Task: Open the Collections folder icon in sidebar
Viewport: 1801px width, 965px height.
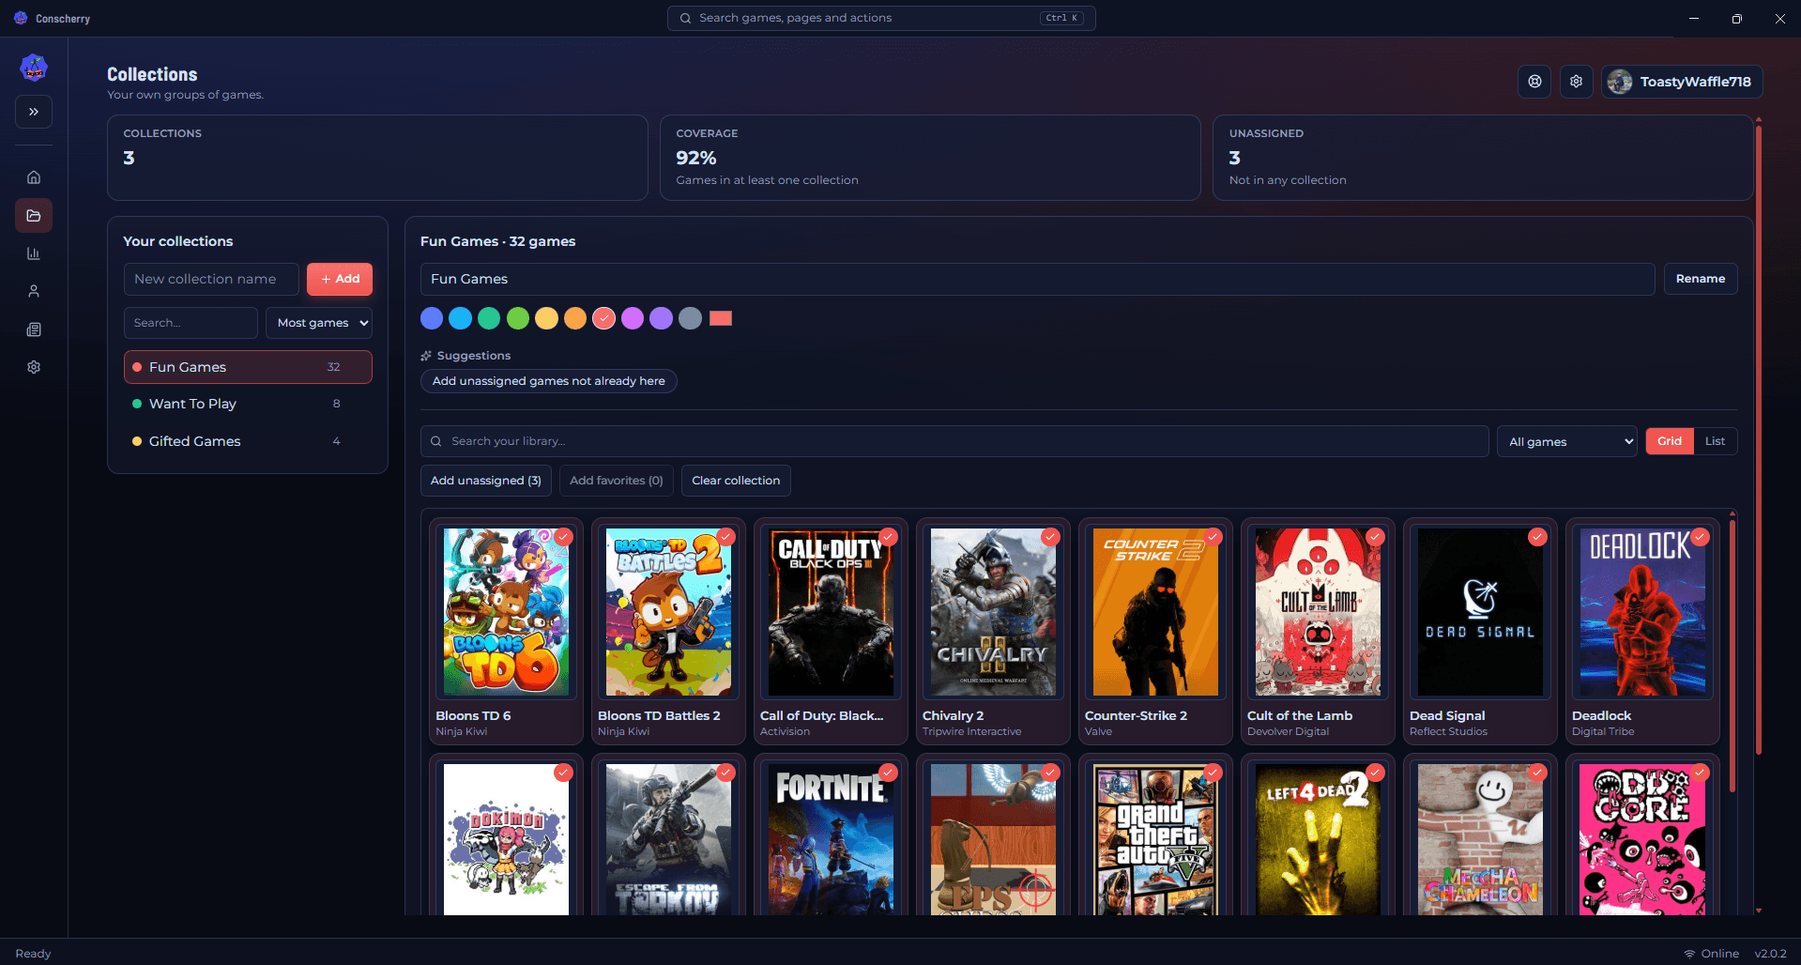Action: (34, 215)
